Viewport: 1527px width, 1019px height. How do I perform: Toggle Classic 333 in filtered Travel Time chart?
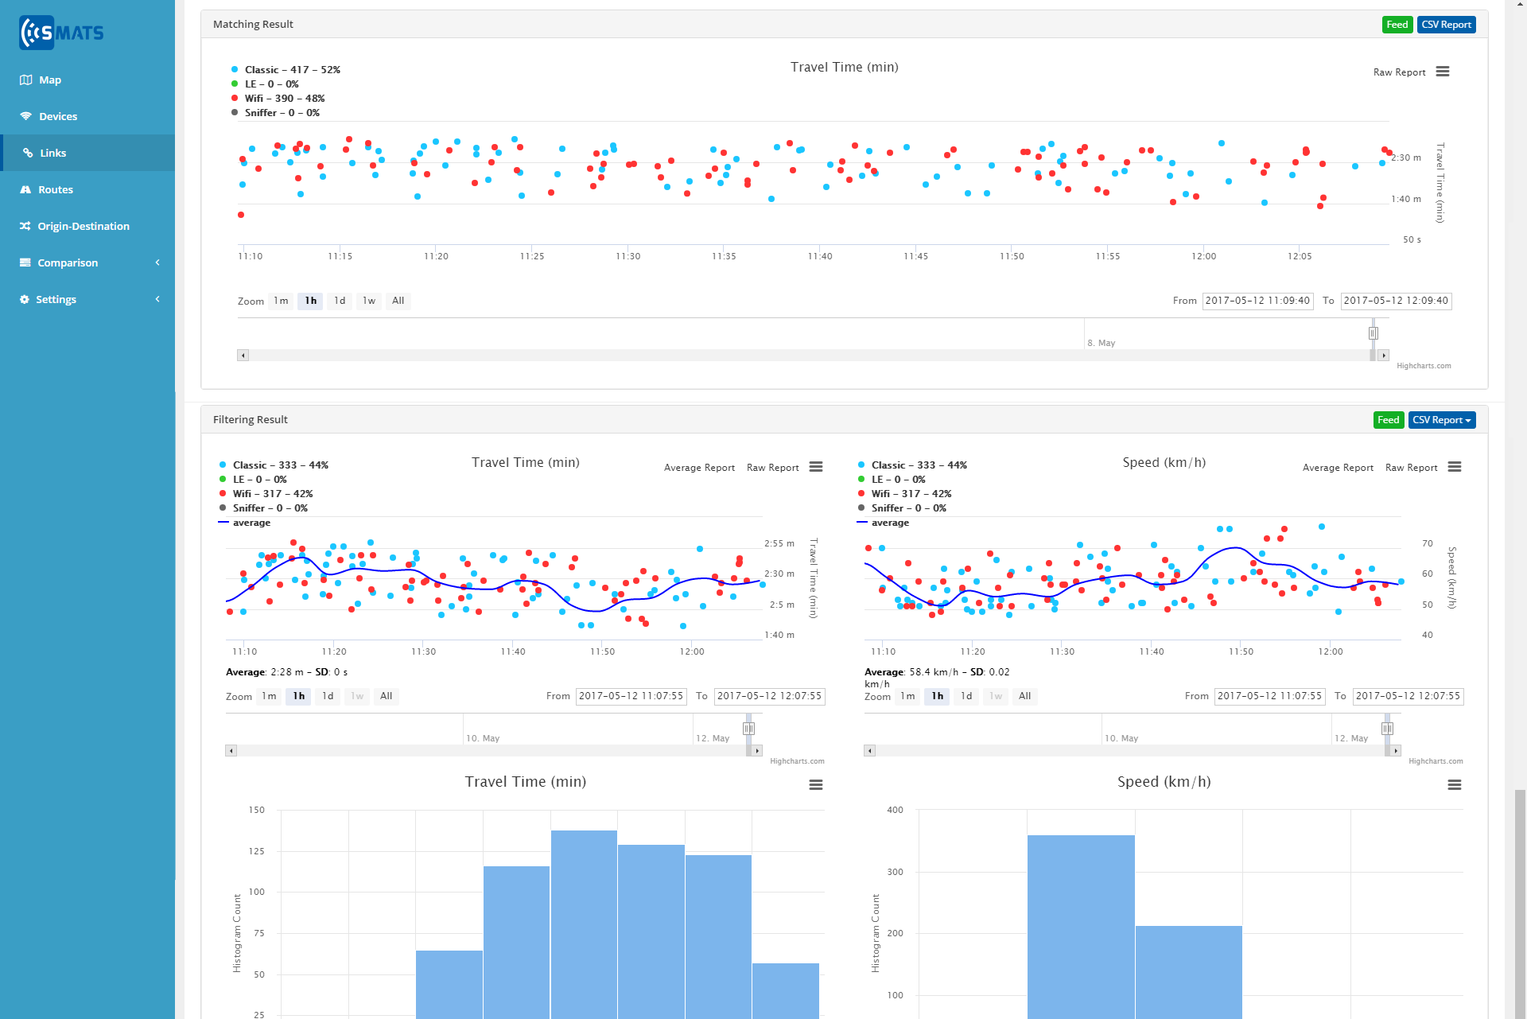pyautogui.click(x=274, y=465)
